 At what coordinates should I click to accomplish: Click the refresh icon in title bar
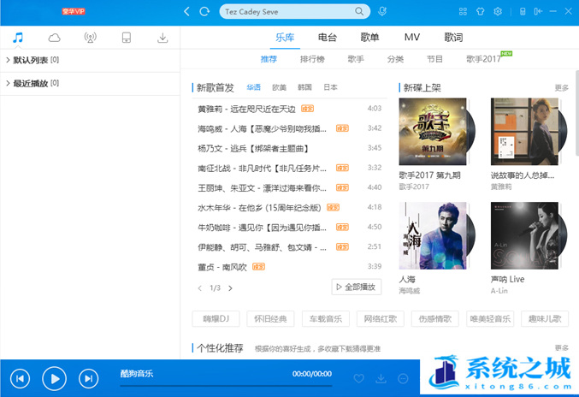click(204, 11)
